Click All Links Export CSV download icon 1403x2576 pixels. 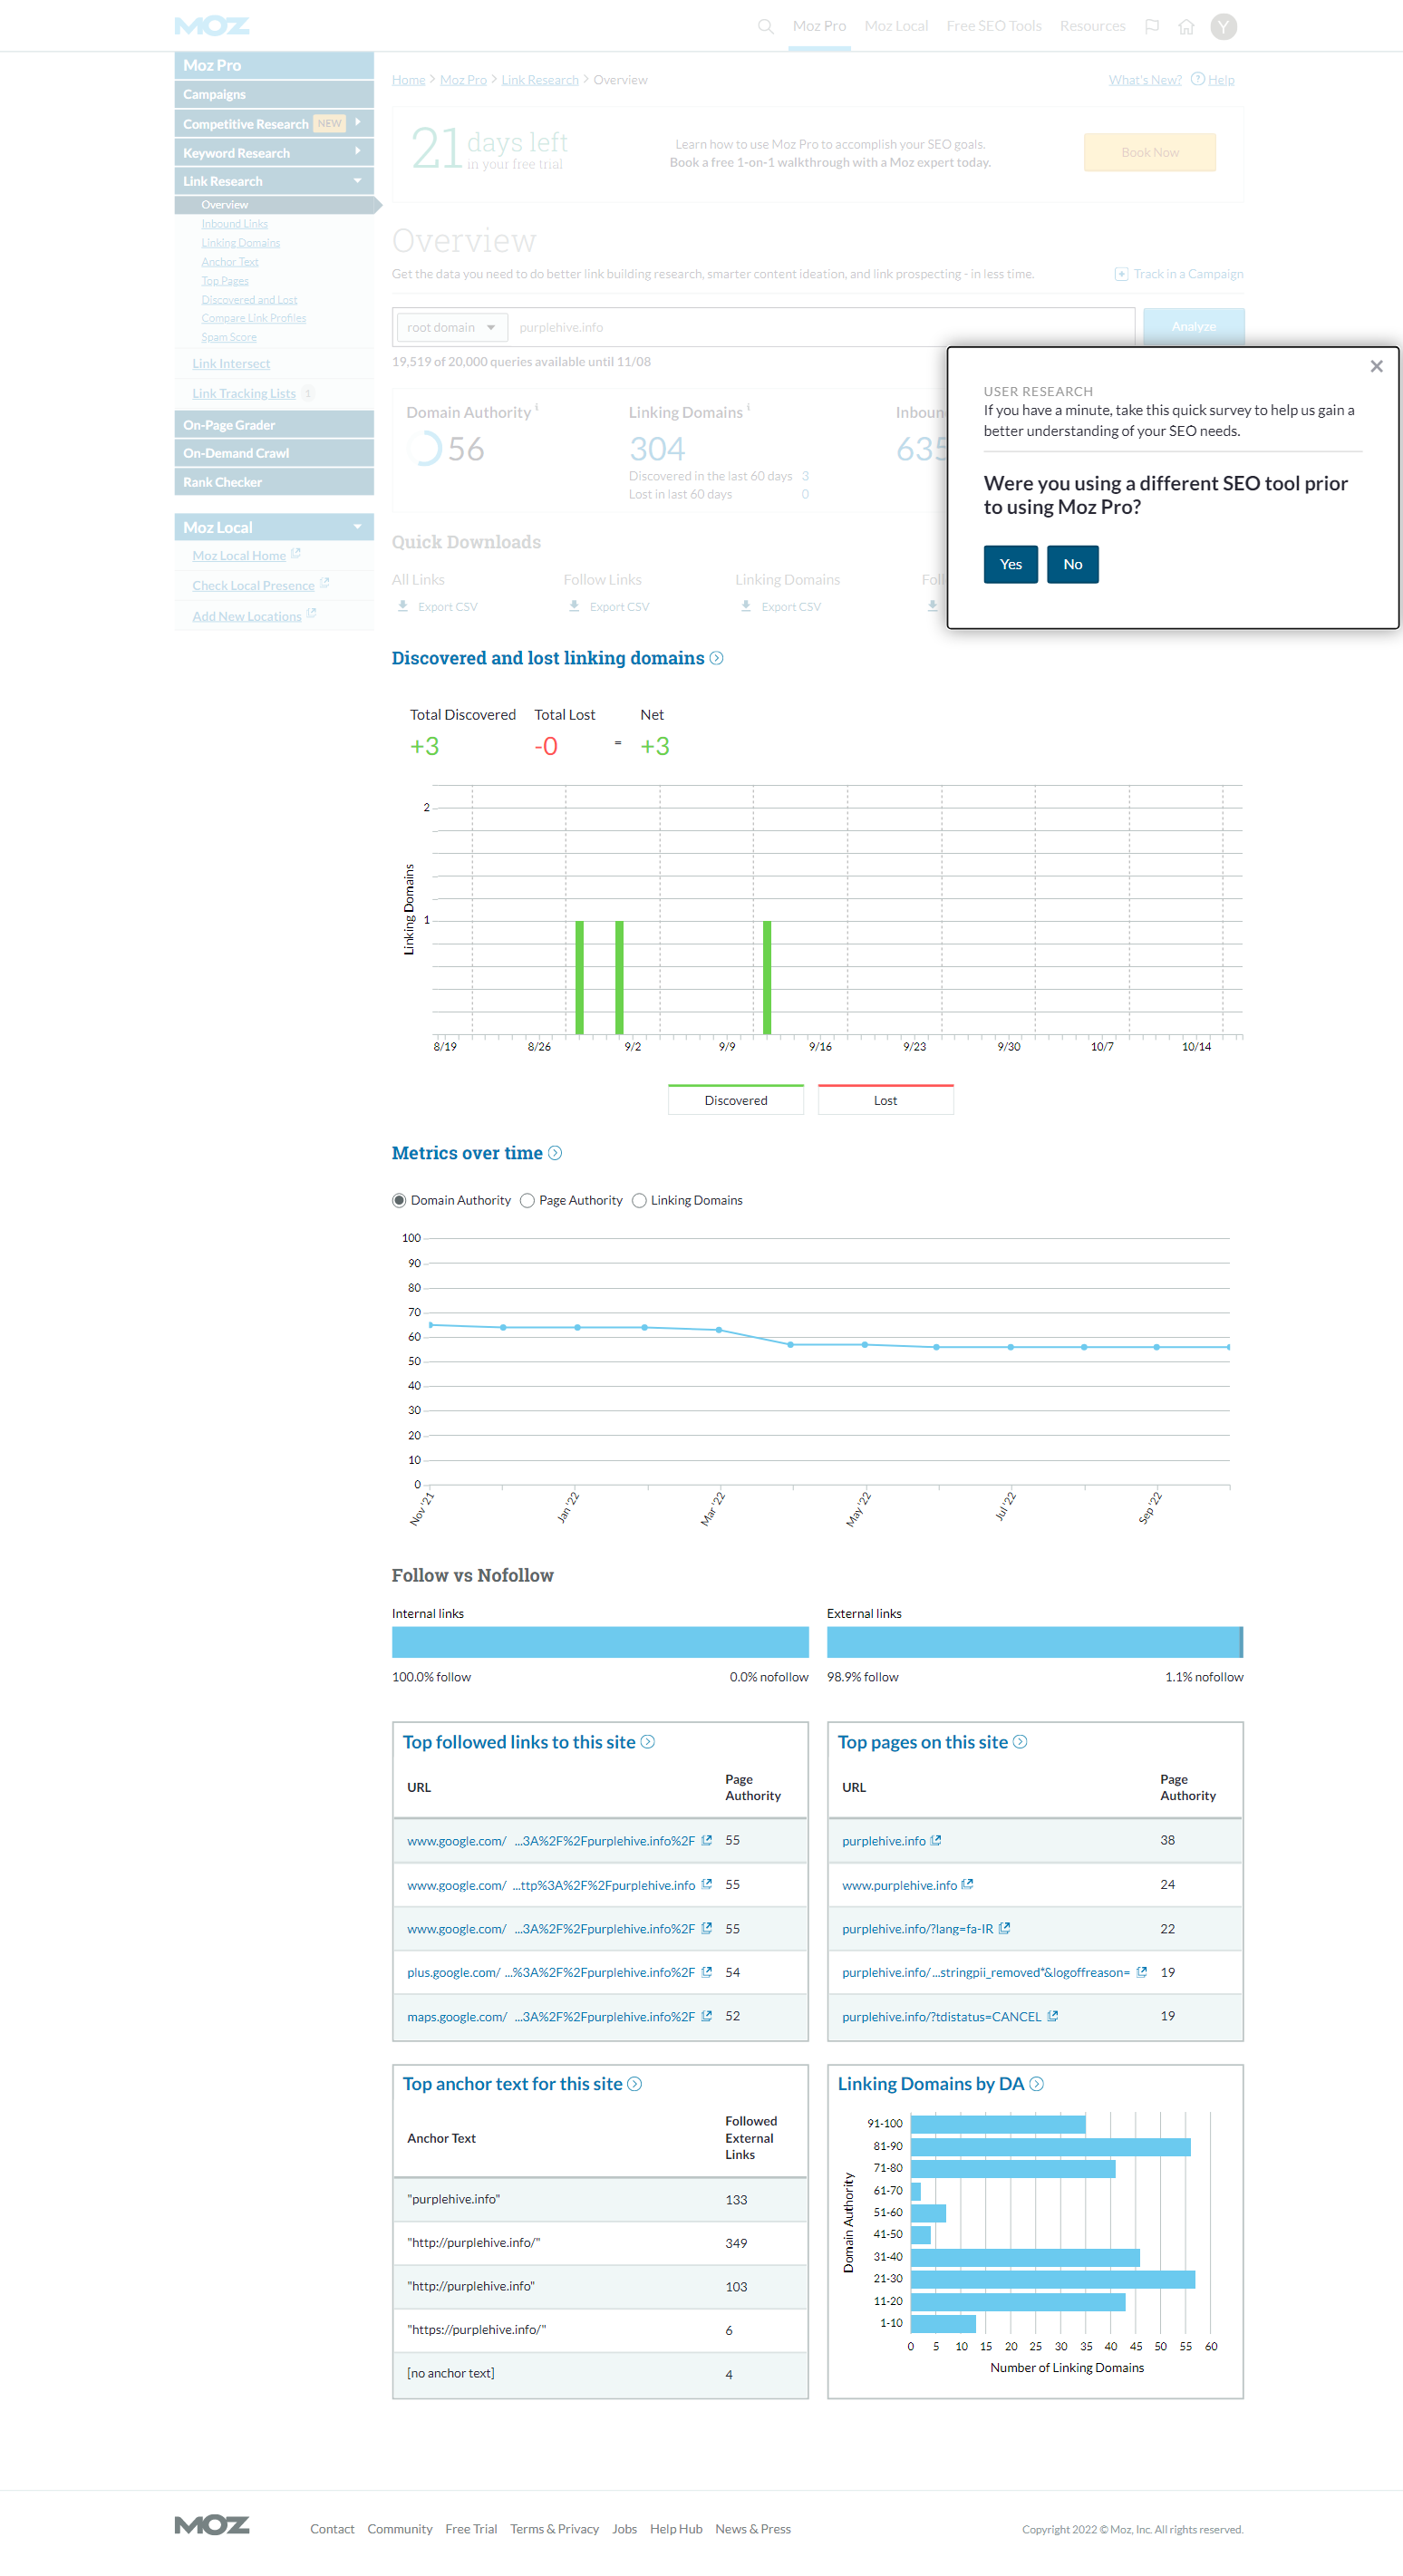coord(403,606)
